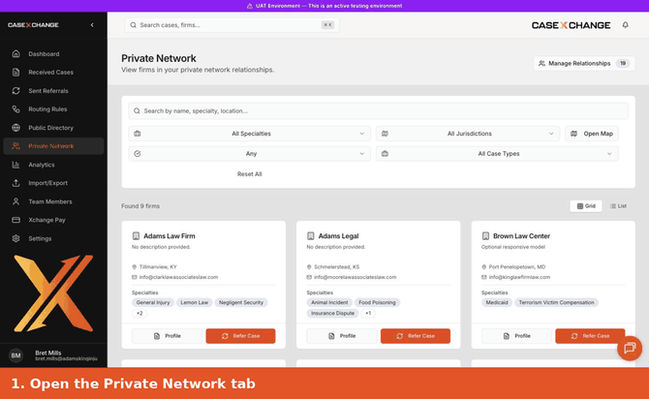
Task: Click the Analytics bar chart icon
Action: pos(15,165)
